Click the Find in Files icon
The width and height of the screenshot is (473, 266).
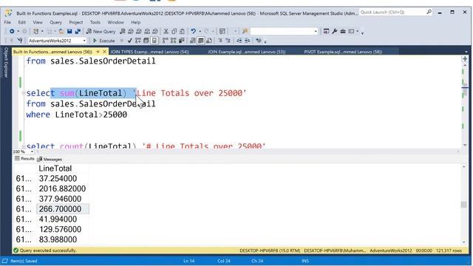tap(245, 31)
